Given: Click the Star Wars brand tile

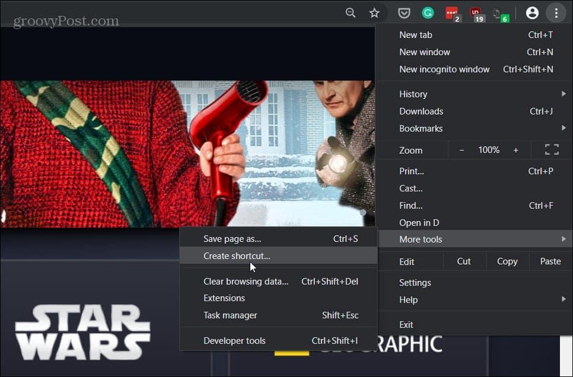Looking at the screenshot, I should click(x=90, y=319).
